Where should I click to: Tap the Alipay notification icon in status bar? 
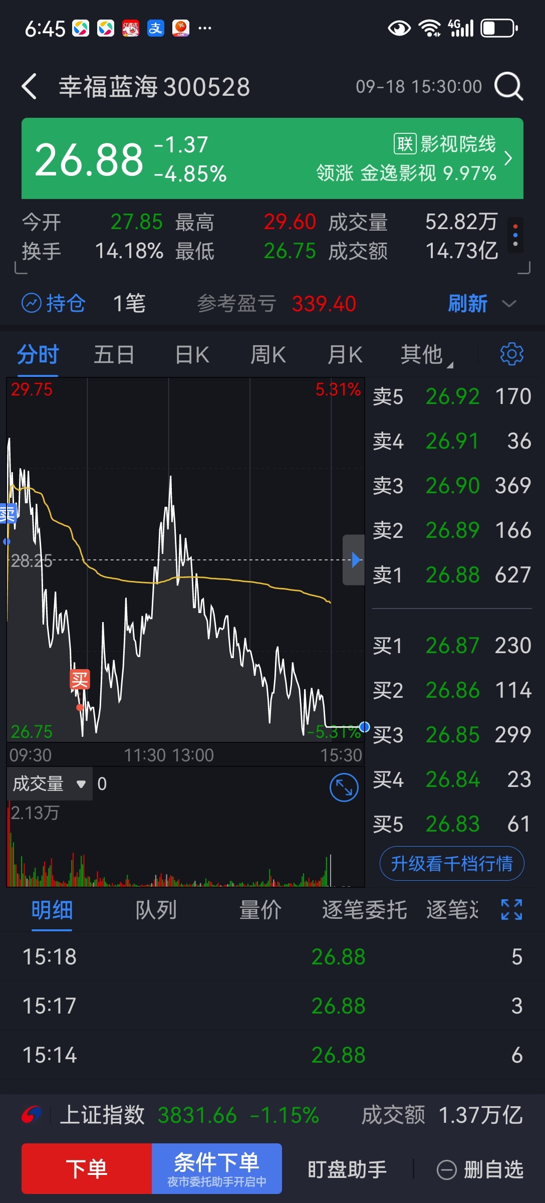156,29
